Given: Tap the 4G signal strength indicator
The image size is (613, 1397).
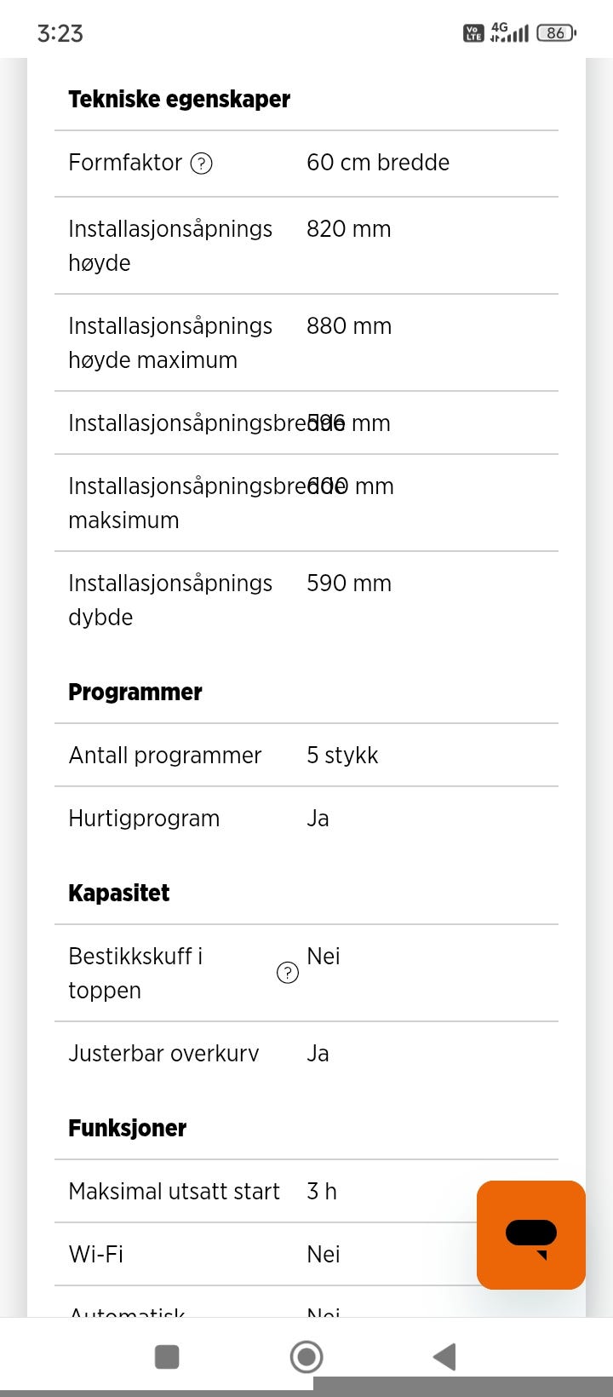Looking at the screenshot, I should pyautogui.click(x=509, y=32).
